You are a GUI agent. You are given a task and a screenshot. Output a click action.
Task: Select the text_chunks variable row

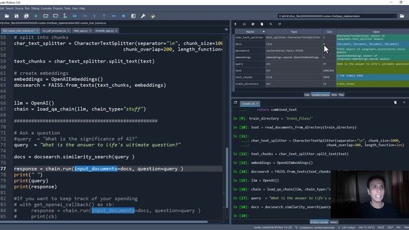coord(321,77)
